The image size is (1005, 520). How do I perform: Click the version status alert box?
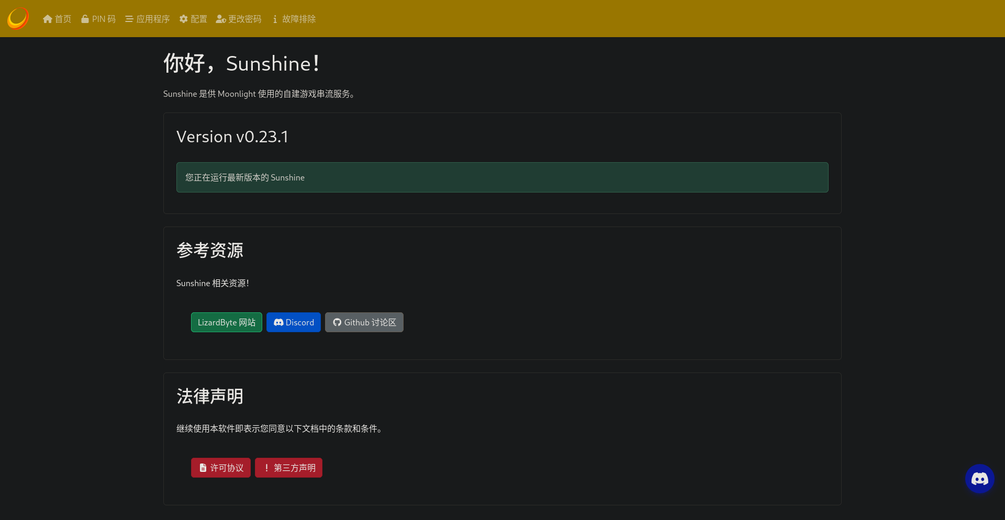click(x=502, y=177)
